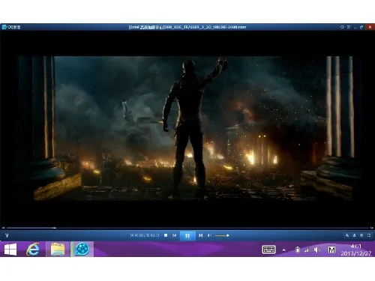Open the Windows Start button

[10, 249]
